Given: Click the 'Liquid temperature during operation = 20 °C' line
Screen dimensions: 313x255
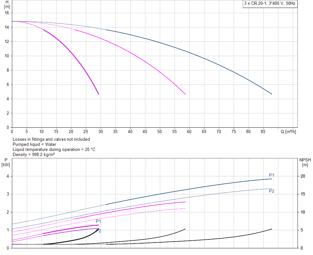Looking at the screenshot, I should [x=54, y=149].
